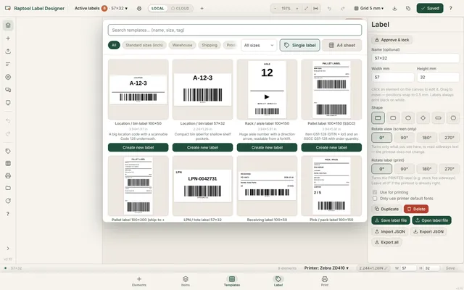This screenshot has width=464, height=290.
Task: Open Printer: Zebra ZD410 dropdown
Action: [326, 268]
